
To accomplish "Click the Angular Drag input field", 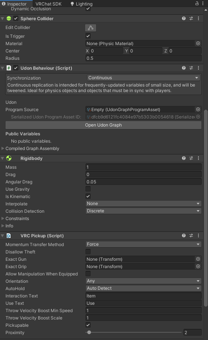I will (x=143, y=182).
